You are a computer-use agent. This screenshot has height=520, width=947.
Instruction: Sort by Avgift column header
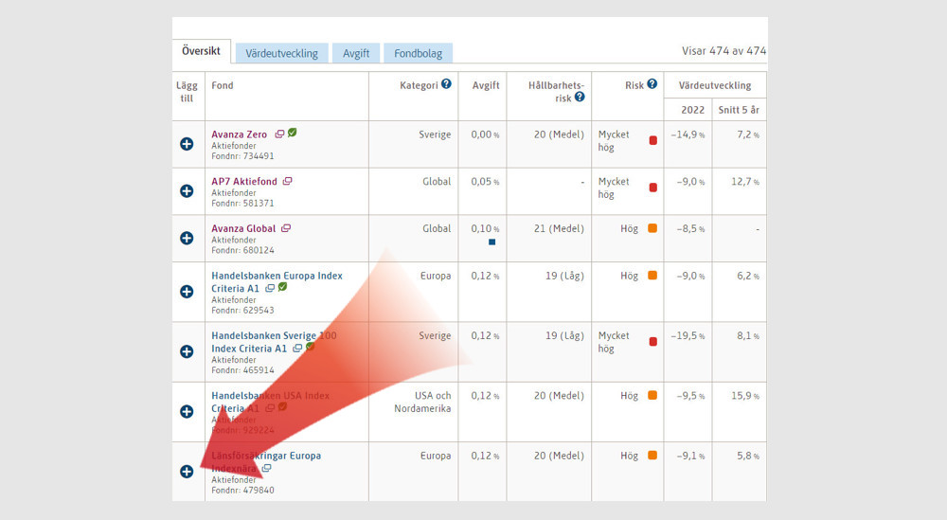coord(485,85)
